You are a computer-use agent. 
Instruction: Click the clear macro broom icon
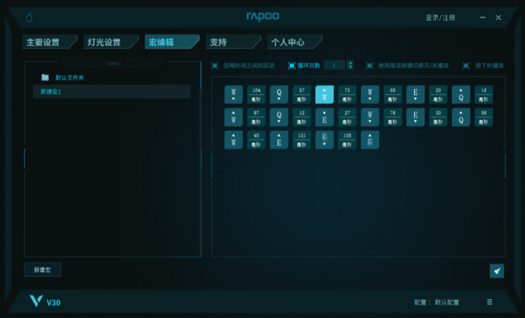pyautogui.click(x=496, y=271)
